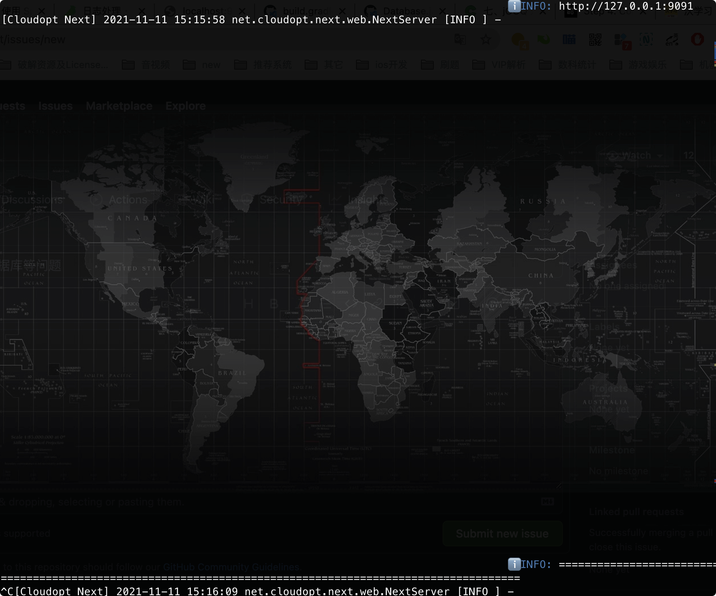
Task: Close the build.gradle browser tab
Action: pyautogui.click(x=342, y=11)
